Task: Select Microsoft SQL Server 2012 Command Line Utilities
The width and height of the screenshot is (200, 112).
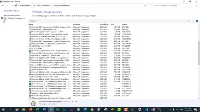Action: (x=81, y=34)
